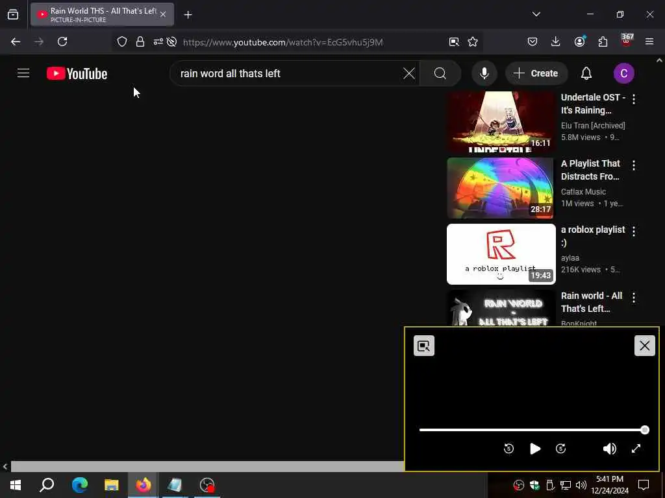Open the A Playlist That Distracts title

point(590,170)
